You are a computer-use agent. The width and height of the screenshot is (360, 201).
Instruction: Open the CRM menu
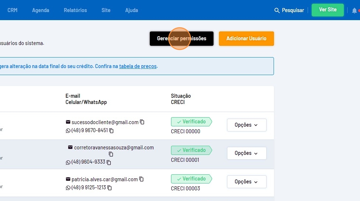point(12,10)
